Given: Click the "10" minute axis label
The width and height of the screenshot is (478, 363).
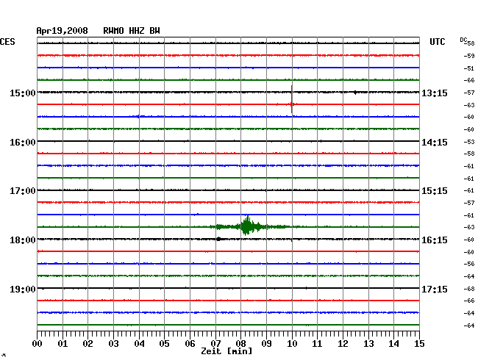Looking at the screenshot, I should tap(292, 344).
